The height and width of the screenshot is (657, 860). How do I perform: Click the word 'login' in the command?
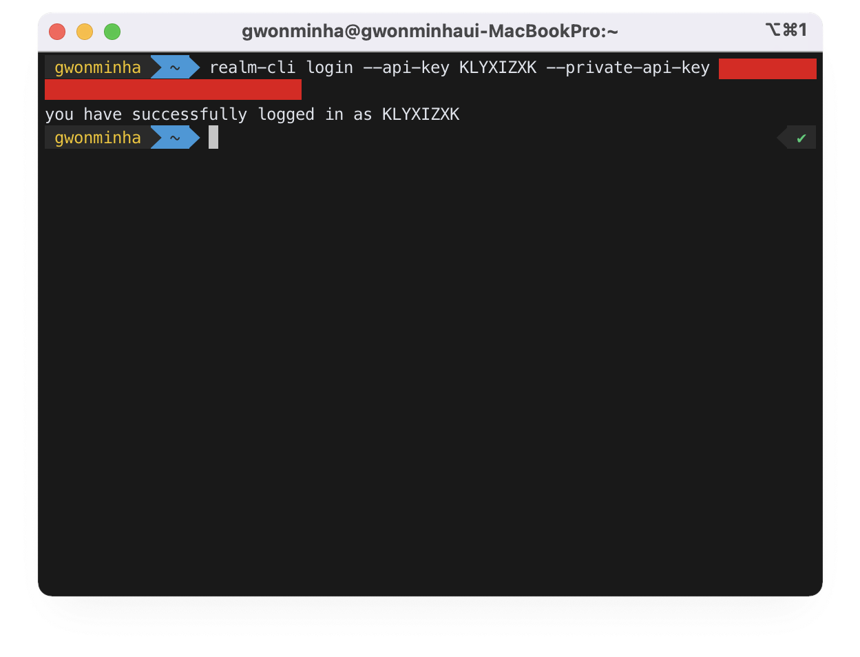[330, 68]
